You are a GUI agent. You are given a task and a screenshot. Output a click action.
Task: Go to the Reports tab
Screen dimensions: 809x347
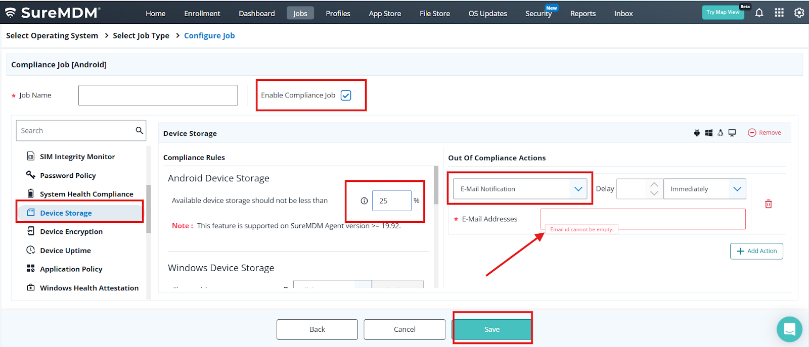582,14
